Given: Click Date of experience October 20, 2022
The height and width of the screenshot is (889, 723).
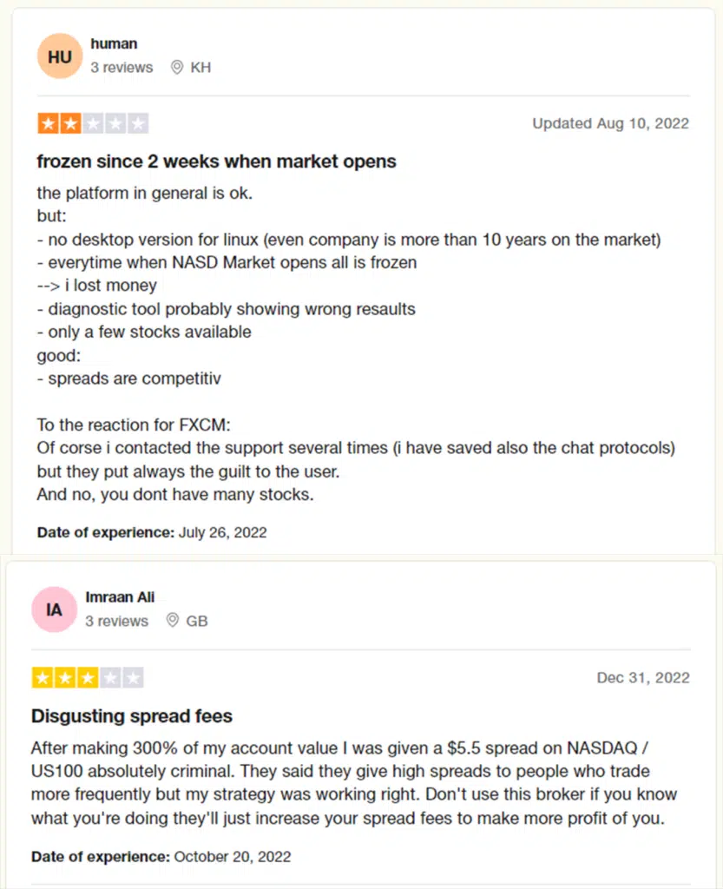Looking at the screenshot, I should [161, 856].
